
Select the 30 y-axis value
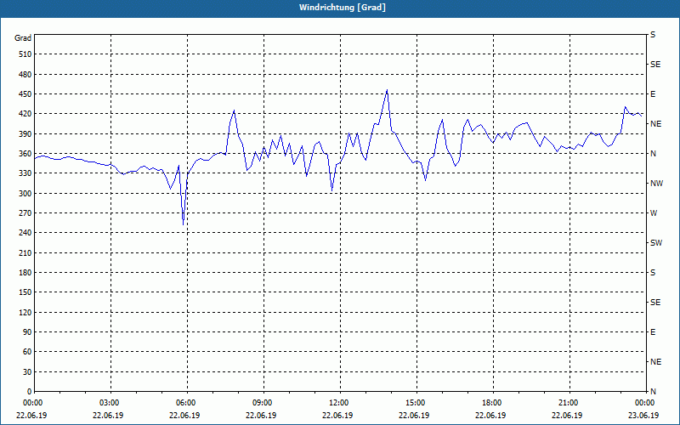pos(27,372)
